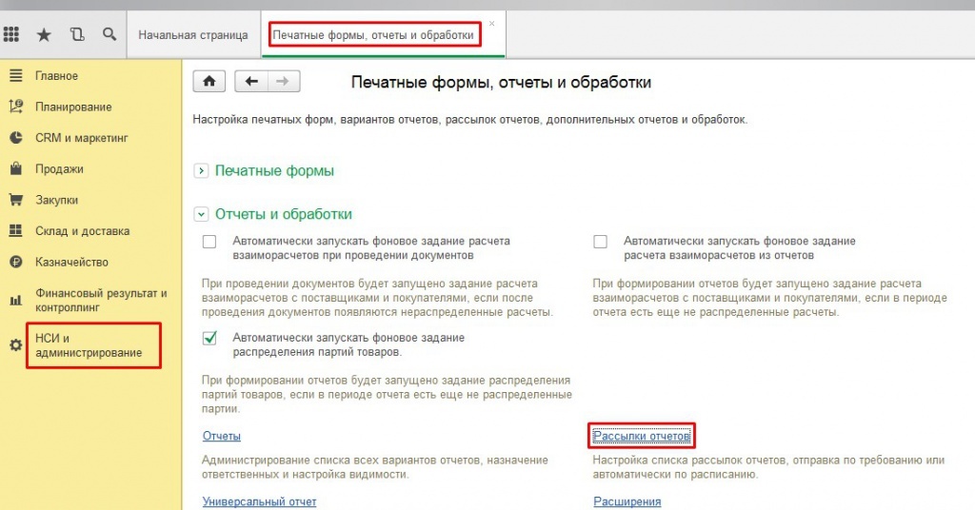Image resolution: width=975 pixels, height=510 pixels.
Task: Click the Склад и доставка grid icon
Action: click(15, 230)
